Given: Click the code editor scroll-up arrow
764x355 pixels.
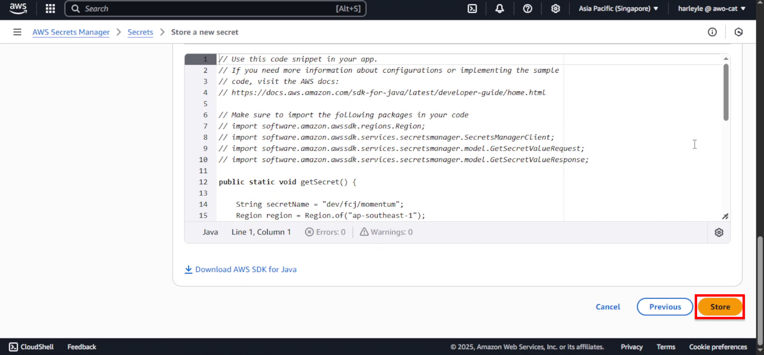Looking at the screenshot, I should point(726,58).
